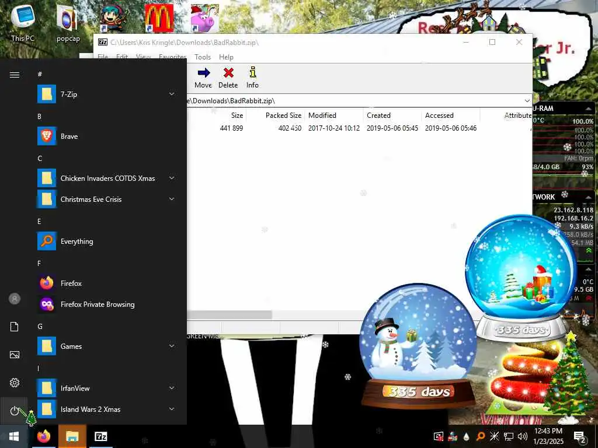This screenshot has width=598, height=448.
Task: Sort by the Modified column header
Action: tap(322, 116)
